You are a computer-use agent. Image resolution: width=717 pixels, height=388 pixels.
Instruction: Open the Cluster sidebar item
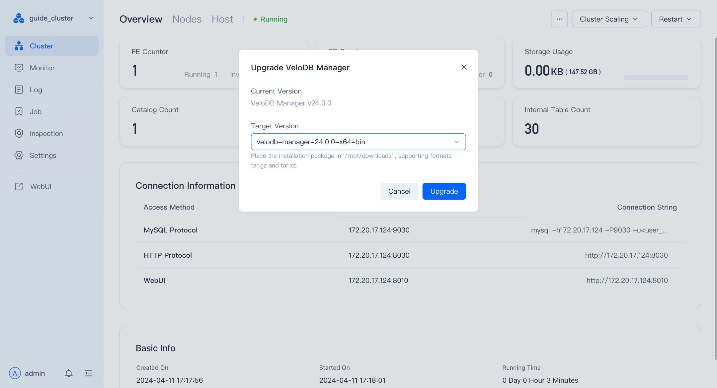52,46
